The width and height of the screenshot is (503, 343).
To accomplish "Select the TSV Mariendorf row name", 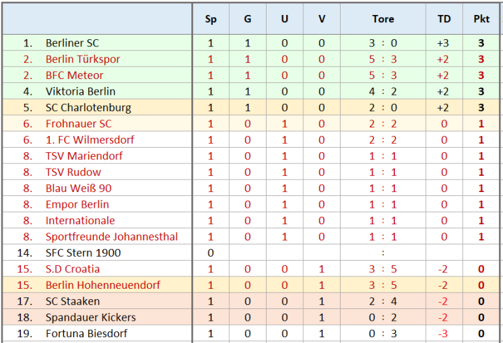I will tap(84, 156).
